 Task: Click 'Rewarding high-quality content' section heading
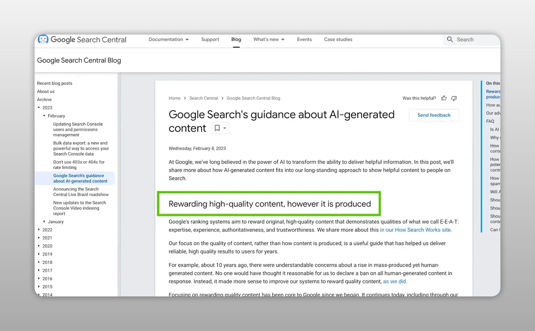click(270, 204)
